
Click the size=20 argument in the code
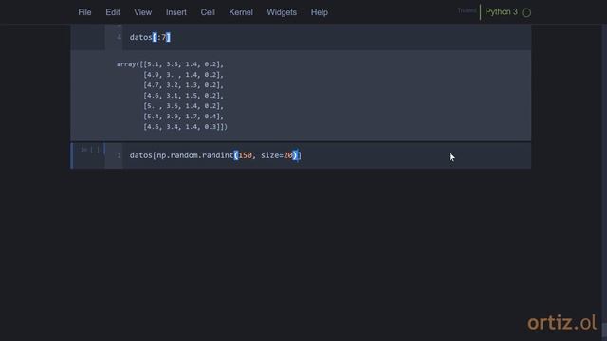(276, 155)
